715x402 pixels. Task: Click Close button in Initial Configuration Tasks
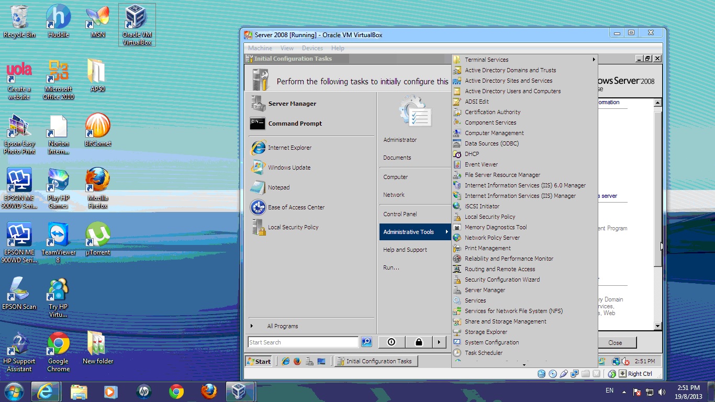point(615,343)
